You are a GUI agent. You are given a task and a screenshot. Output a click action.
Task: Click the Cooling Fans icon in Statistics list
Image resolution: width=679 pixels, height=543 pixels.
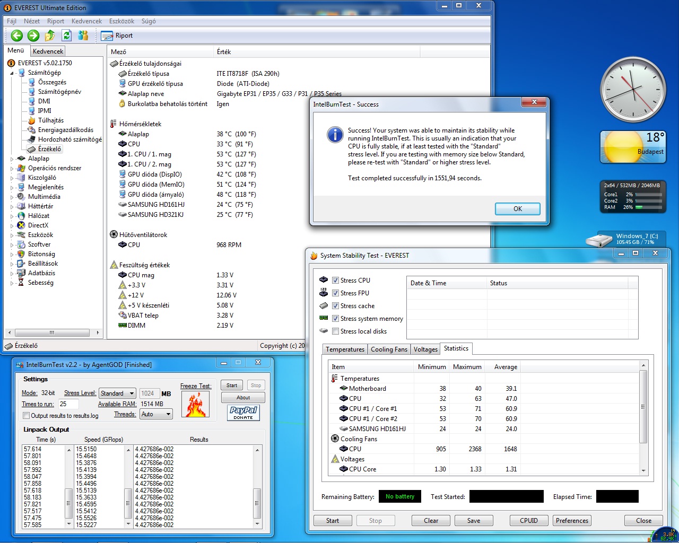(x=335, y=439)
